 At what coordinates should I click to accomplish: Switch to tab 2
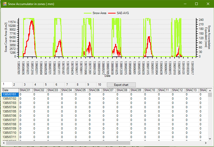click(x=14, y=84)
